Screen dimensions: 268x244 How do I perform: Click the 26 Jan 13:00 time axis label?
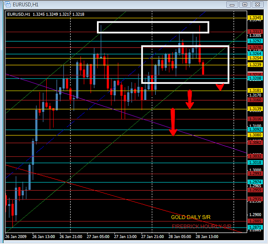coord(44,237)
